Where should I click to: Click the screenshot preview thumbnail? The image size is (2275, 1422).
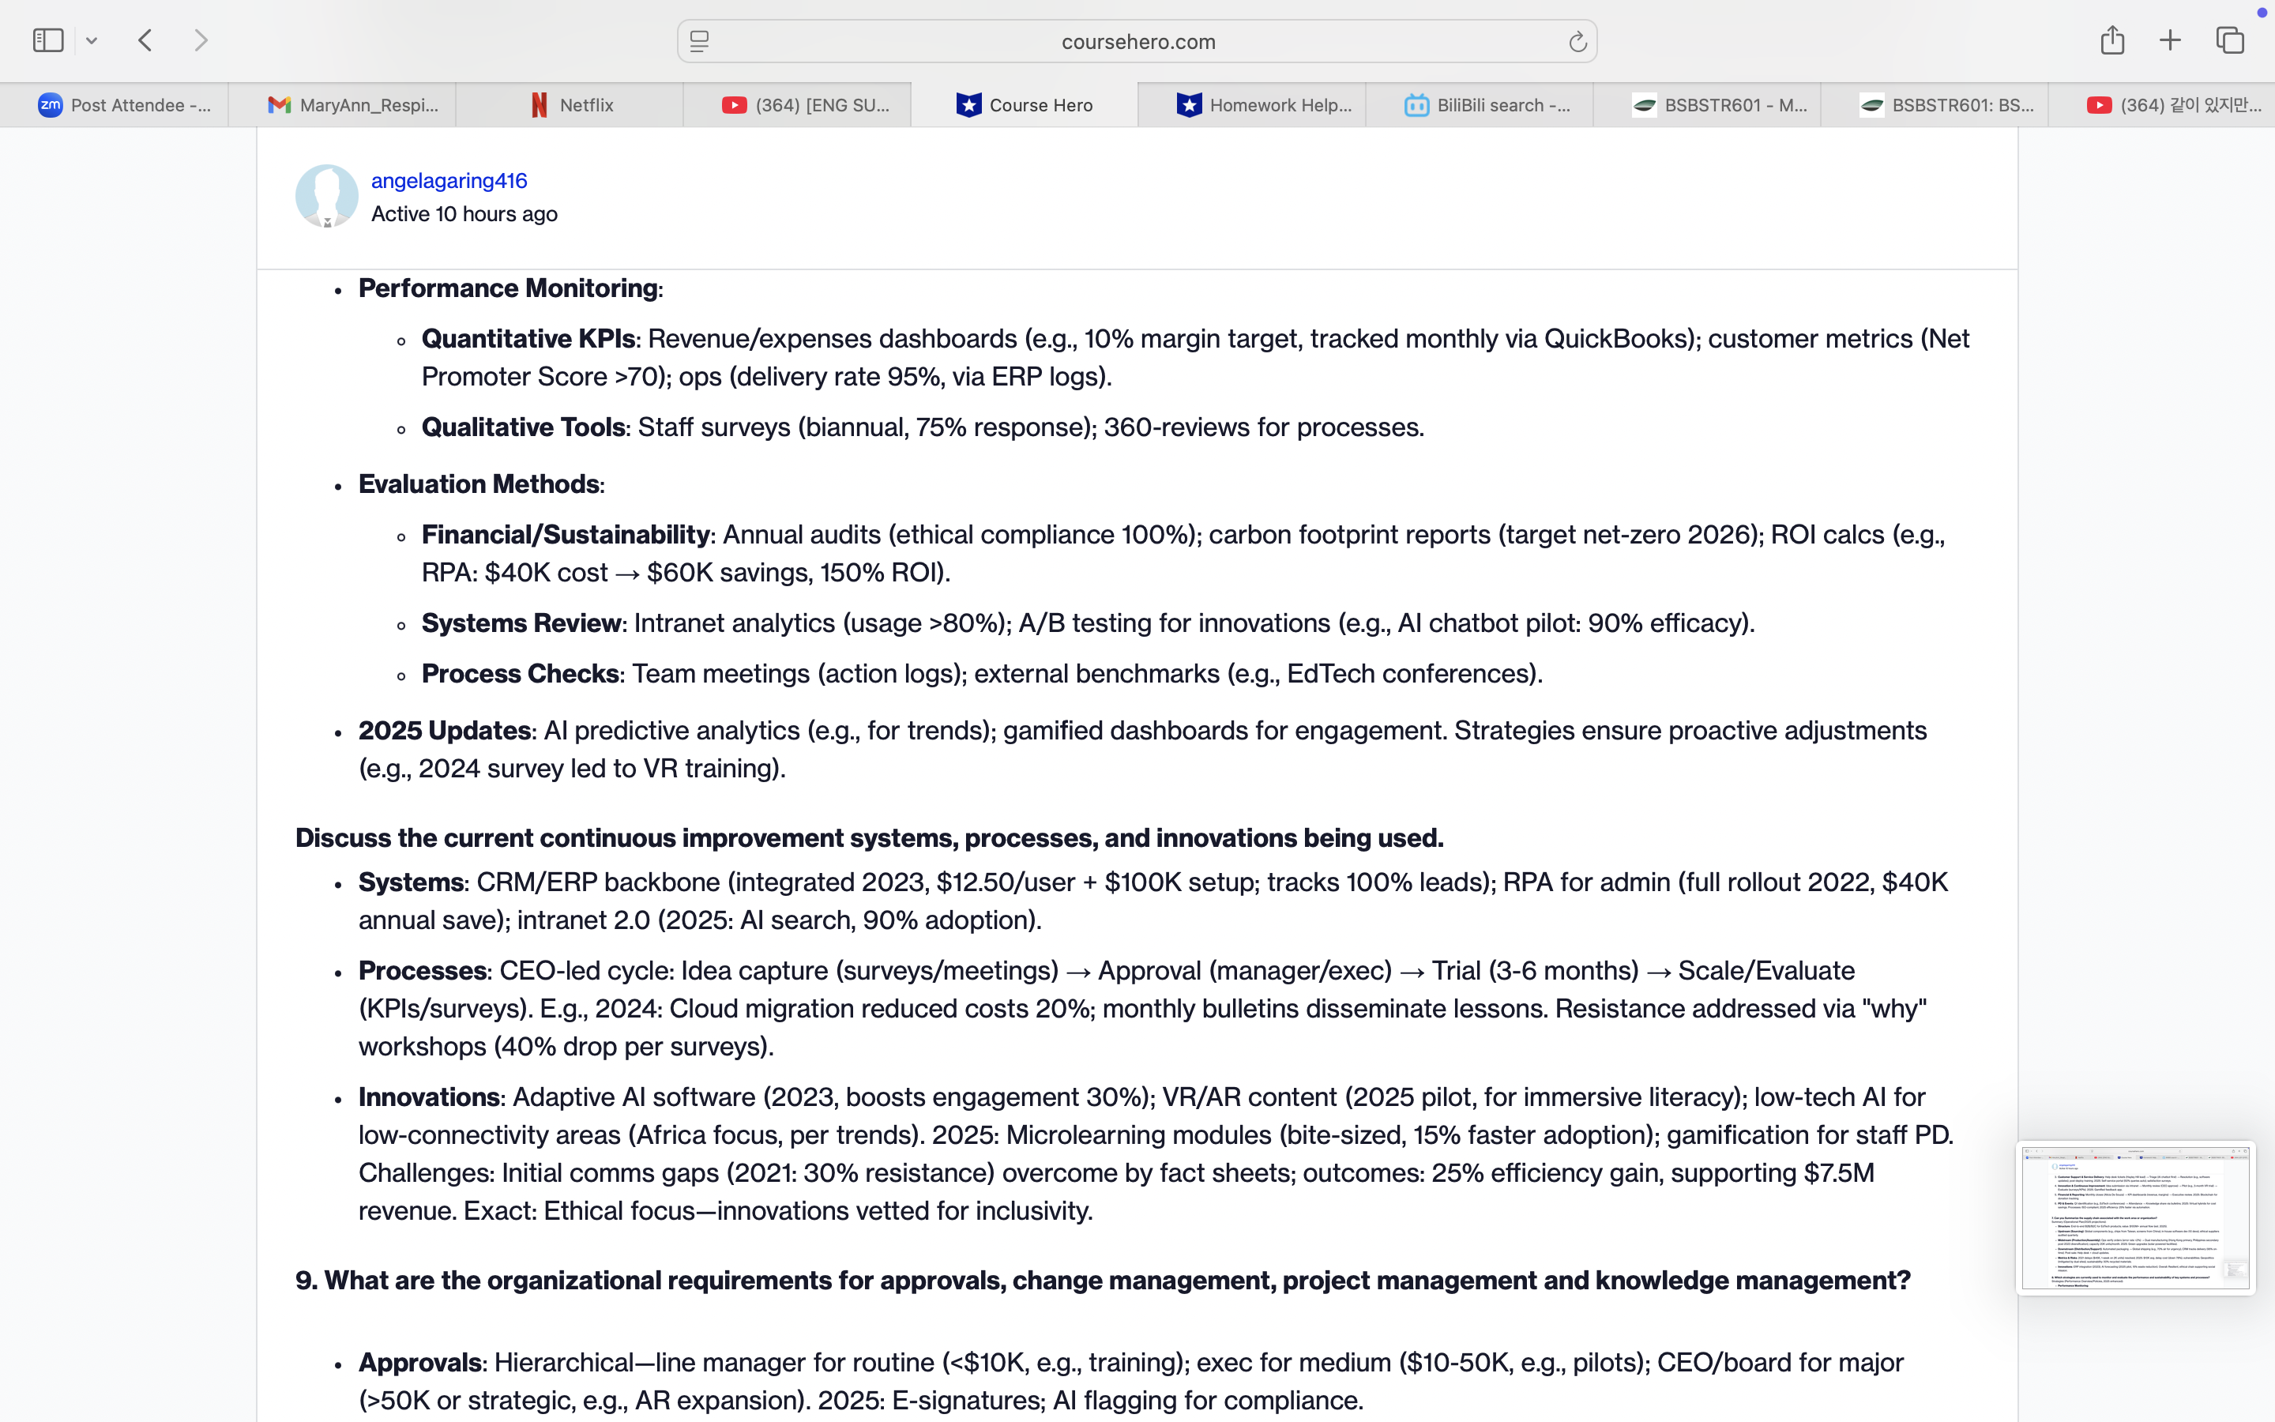tap(2135, 1218)
